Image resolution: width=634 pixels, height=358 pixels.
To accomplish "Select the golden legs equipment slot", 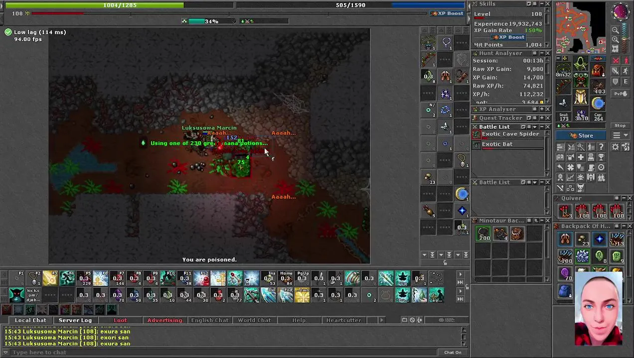I will (x=581, y=96).
